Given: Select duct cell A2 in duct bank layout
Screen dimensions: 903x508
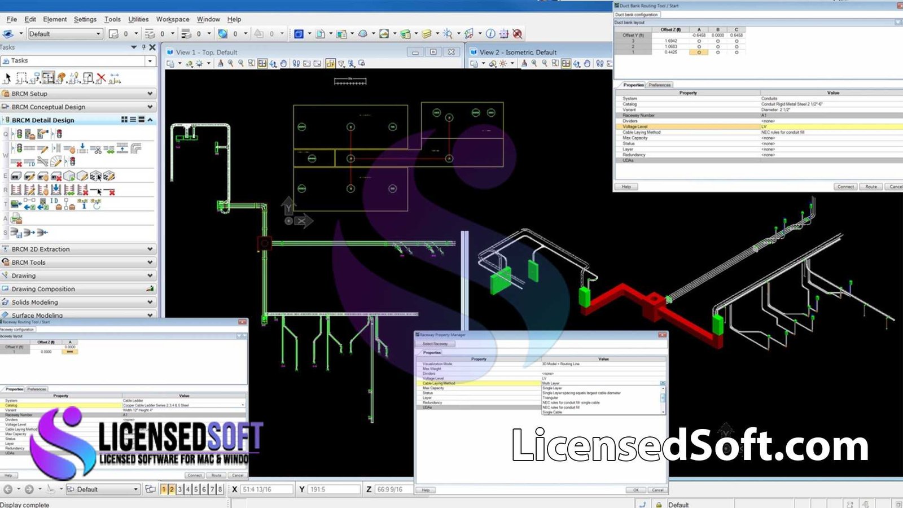Looking at the screenshot, I should [x=699, y=46].
